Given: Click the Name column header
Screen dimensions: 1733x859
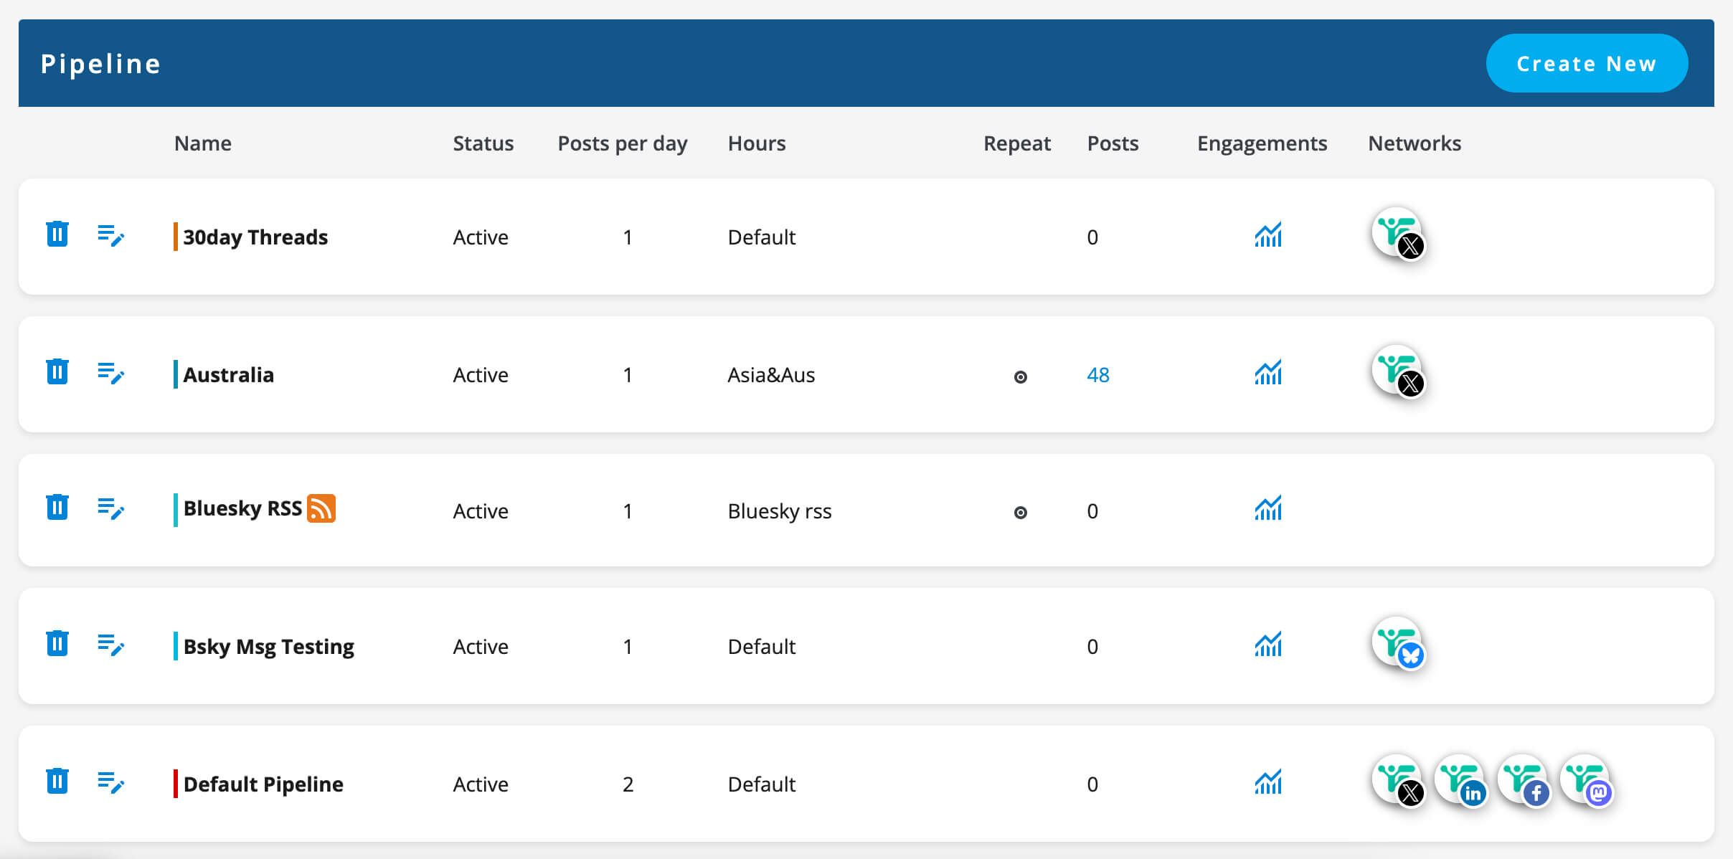Looking at the screenshot, I should [x=202, y=143].
